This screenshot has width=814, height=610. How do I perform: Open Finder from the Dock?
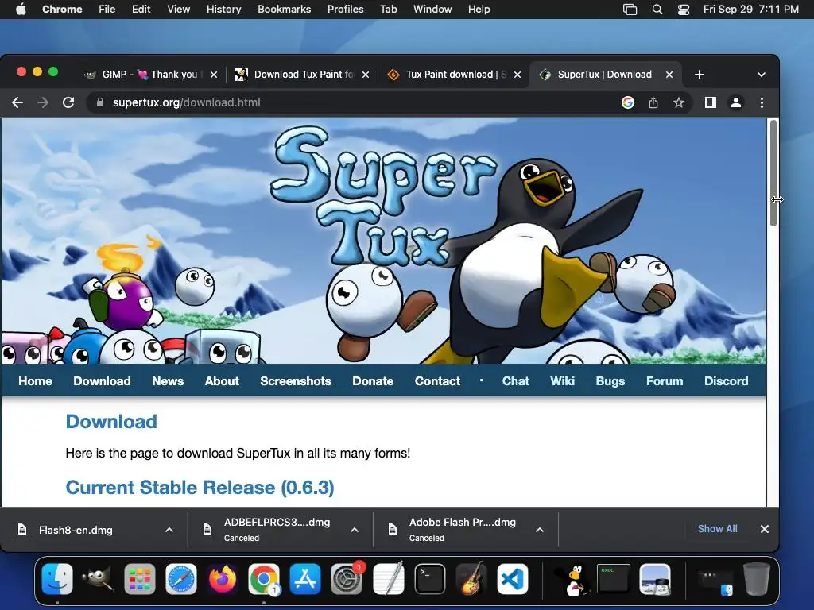57,579
